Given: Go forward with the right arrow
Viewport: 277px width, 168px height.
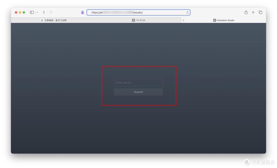Looking at the screenshot, I should pyautogui.click(x=51, y=12).
